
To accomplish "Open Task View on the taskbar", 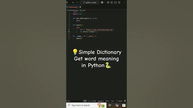I will [x=110, y=105].
